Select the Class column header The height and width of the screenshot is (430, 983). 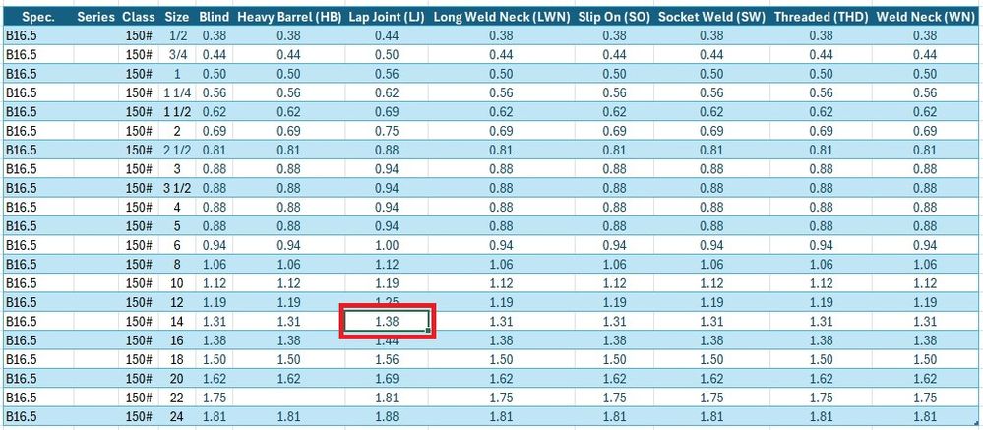point(139,17)
